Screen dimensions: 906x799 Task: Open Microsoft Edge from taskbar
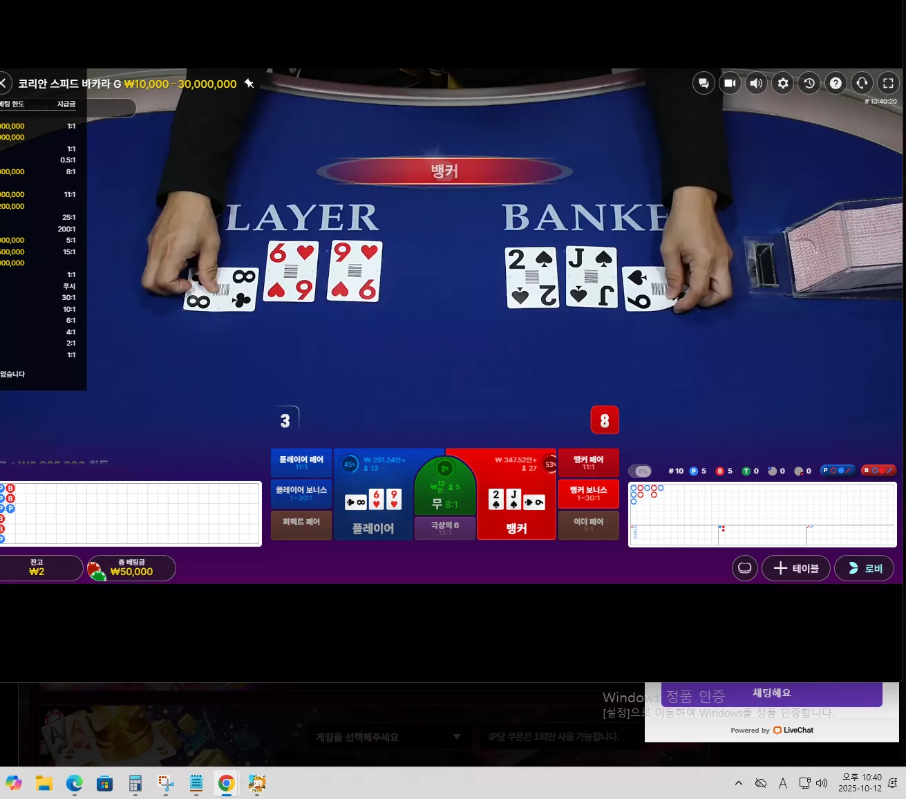[x=75, y=783]
